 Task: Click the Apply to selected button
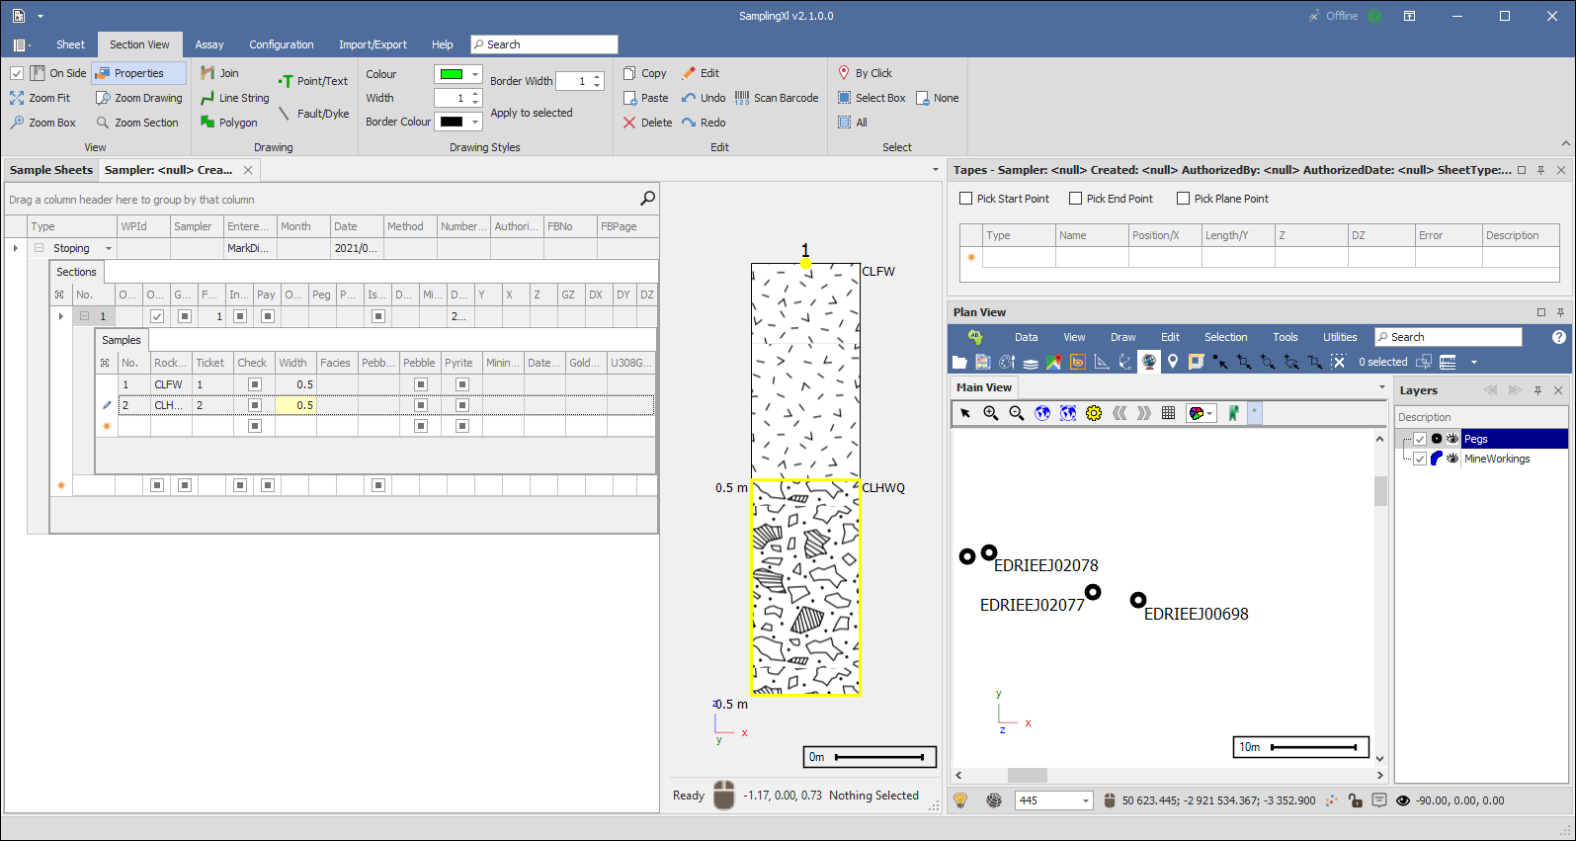532,113
